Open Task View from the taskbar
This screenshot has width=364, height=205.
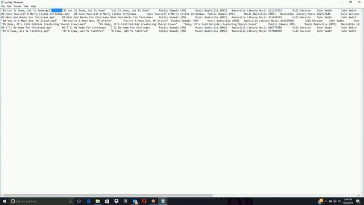click(79, 201)
